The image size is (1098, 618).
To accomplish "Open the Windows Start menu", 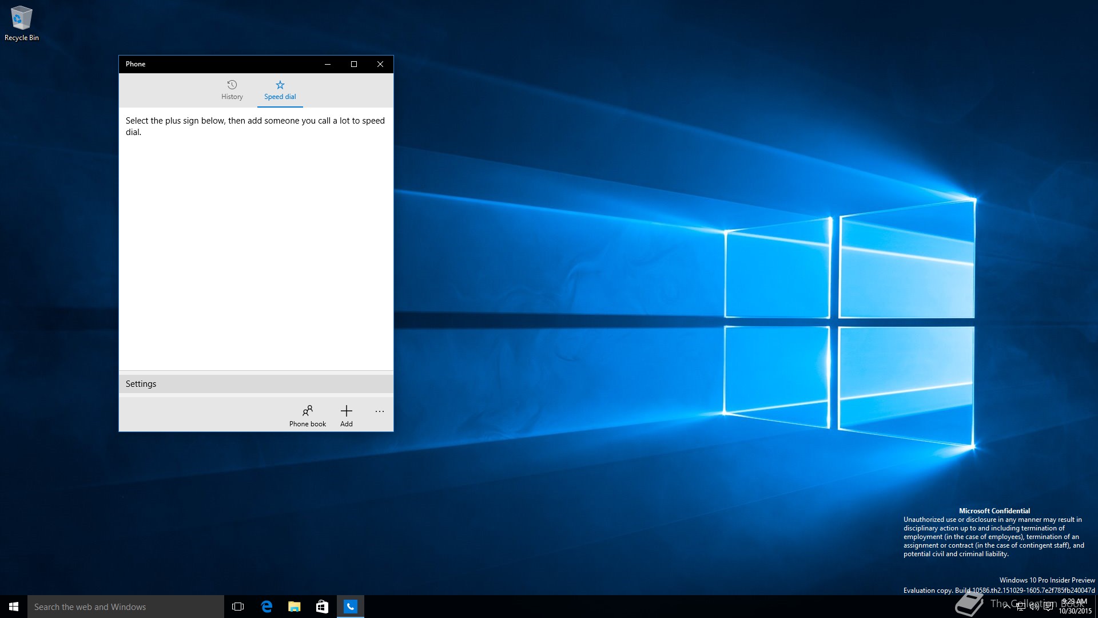I will click(14, 607).
